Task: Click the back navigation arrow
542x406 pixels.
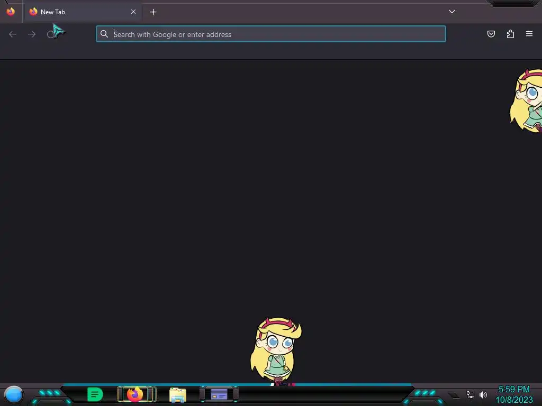Action: pos(13,34)
